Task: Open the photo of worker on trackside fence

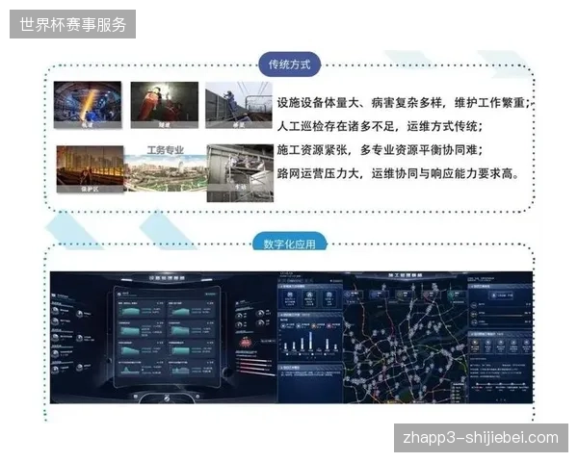Action: point(239,105)
